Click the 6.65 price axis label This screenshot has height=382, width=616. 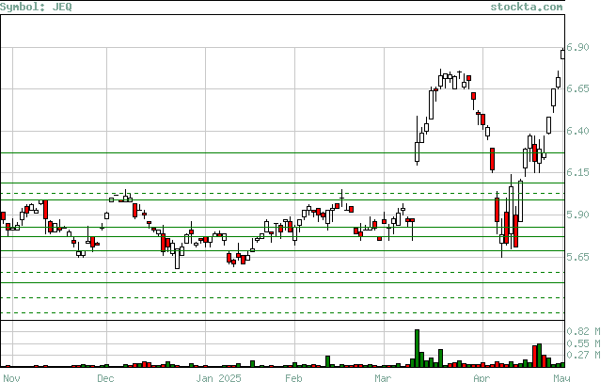tap(577, 88)
